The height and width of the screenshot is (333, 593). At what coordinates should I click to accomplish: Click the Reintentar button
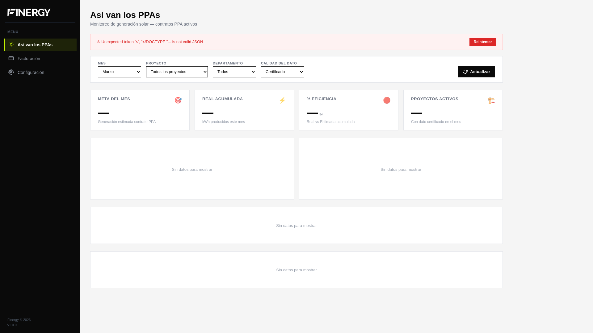pos(483,42)
